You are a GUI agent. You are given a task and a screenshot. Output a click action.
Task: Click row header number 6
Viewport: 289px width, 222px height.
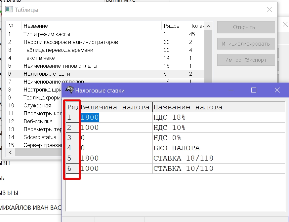click(73, 168)
